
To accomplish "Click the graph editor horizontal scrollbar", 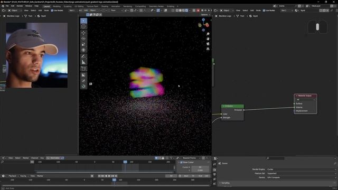I will (105, 173).
